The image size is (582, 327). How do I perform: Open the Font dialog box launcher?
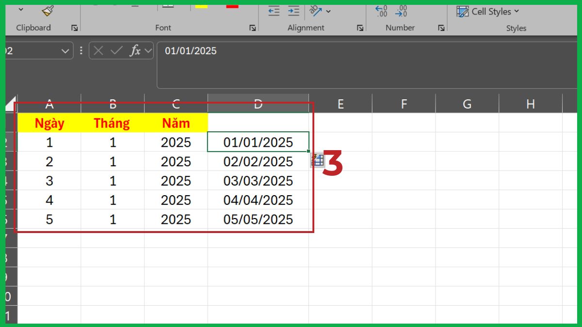point(253,28)
